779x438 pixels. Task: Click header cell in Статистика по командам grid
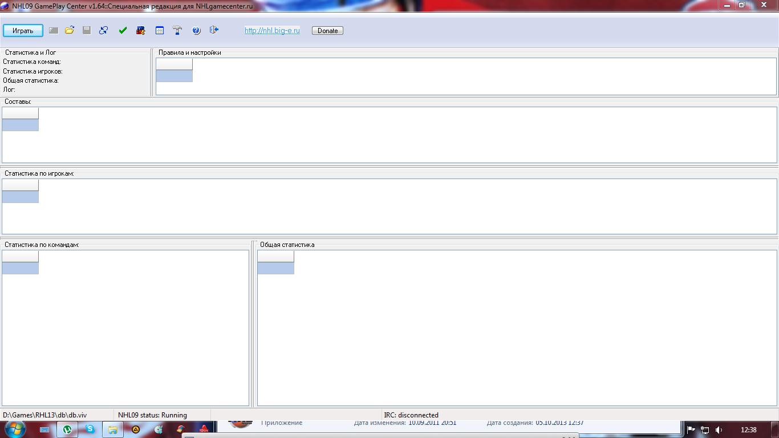point(21,256)
